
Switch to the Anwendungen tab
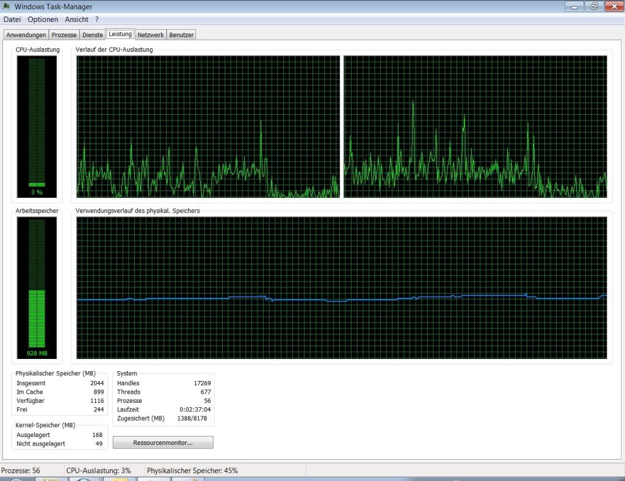click(x=26, y=35)
